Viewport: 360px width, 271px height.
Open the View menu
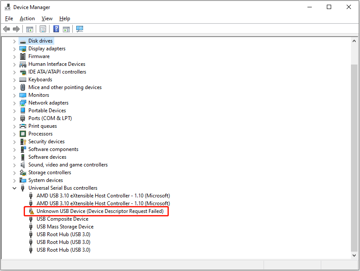47,18
